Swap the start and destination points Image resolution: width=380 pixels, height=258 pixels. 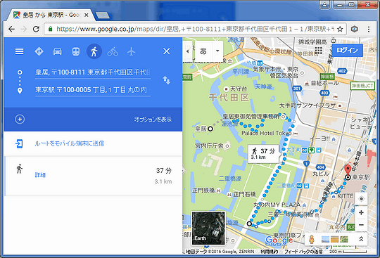point(167,80)
